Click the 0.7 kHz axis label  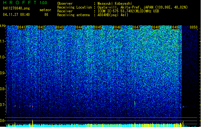pos(3,105)
